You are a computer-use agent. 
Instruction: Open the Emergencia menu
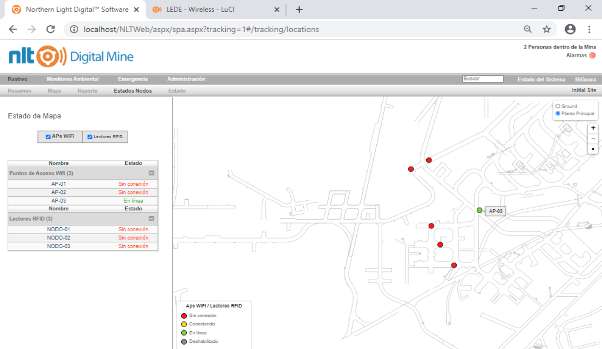[x=133, y=79]
